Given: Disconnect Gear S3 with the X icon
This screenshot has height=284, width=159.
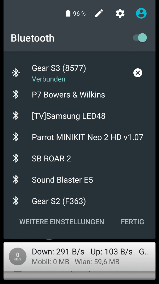Looking at the screenshot, I should pyautogui.click(x=138, y=73).
